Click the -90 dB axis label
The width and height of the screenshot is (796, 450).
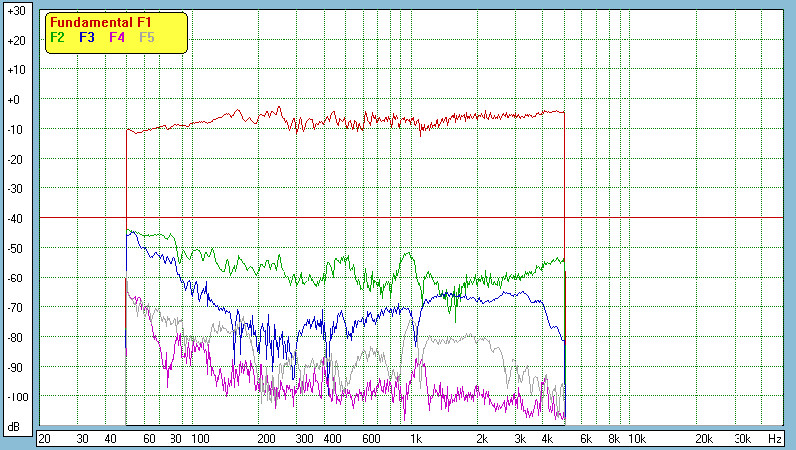(x=15, y=367)
